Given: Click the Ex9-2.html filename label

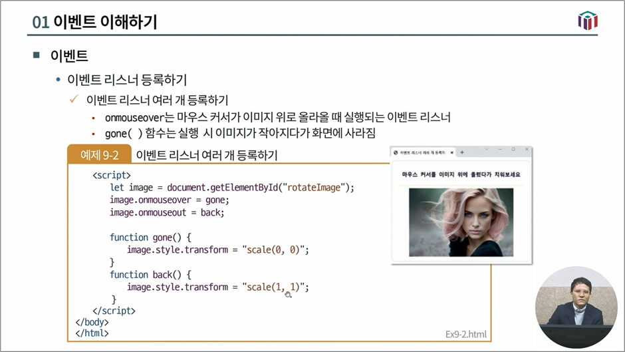Looking at the screenshot, I should pos(465,334).
